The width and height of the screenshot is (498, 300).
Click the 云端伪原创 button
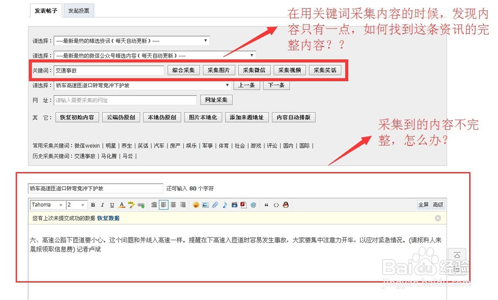pyautogui.click(x=121, y=117)
